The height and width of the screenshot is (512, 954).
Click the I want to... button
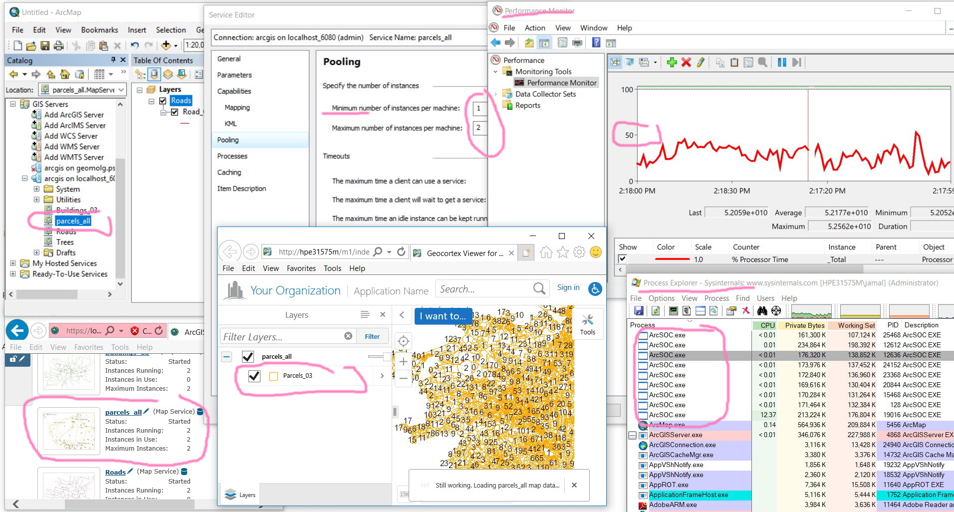coord(443,316)
